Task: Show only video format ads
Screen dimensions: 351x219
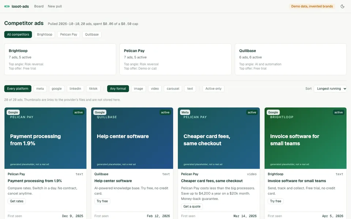Action: (x=155, y=89)
